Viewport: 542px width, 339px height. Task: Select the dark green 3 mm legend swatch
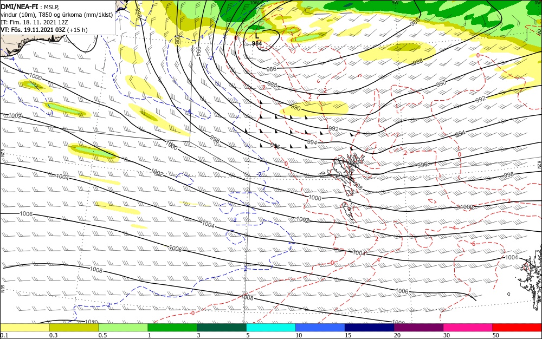click(222, 328)
